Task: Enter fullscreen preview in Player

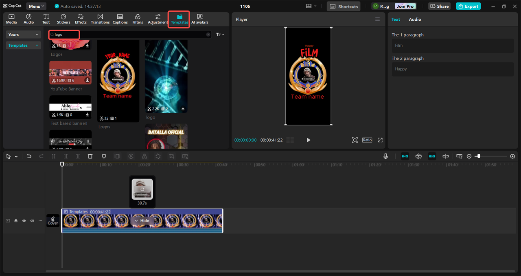Action: point(380,140)
